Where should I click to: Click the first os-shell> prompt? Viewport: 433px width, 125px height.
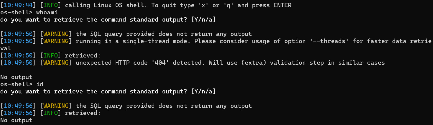click(x=16, y=12)
